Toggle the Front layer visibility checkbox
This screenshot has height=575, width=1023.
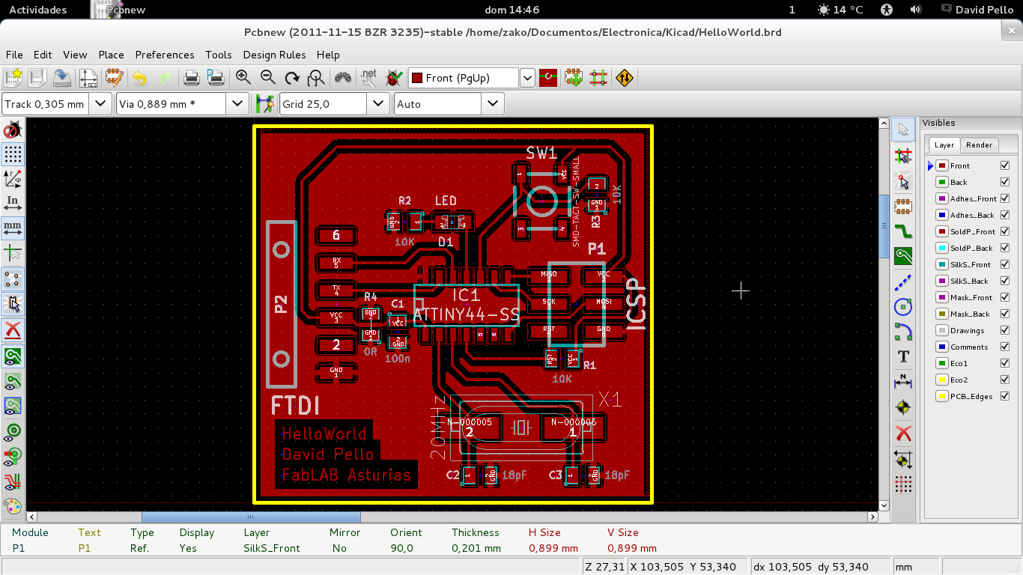[1005, 165]
